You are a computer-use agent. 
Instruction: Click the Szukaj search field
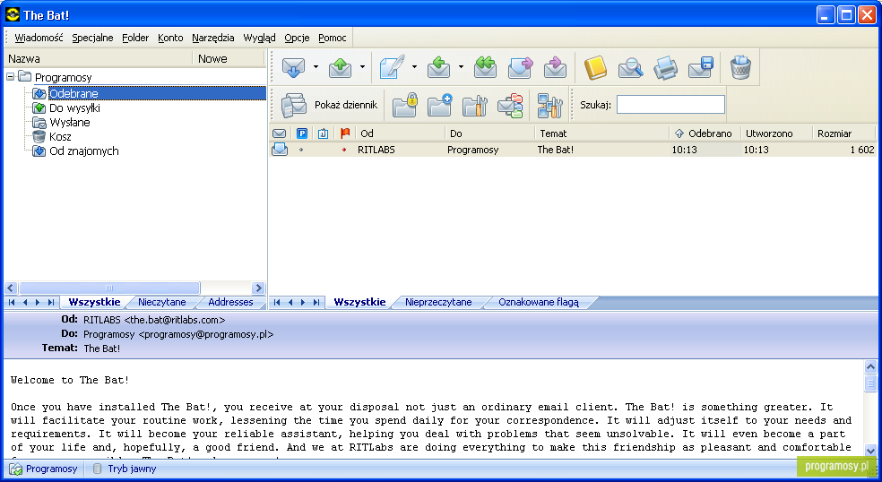coord(670,105)
